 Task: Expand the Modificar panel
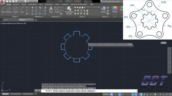tap(39, 17)
